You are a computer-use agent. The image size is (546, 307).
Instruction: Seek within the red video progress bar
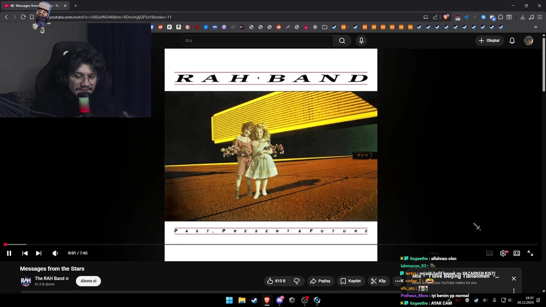[x=271, y=244]
